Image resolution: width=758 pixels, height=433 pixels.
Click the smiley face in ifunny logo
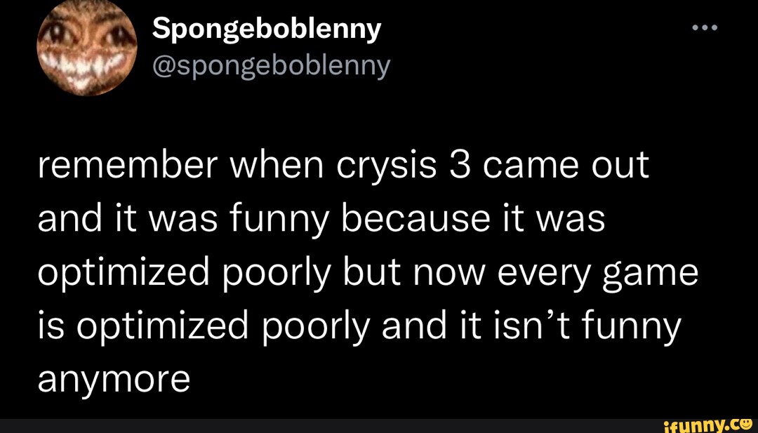tap(746, 424)
